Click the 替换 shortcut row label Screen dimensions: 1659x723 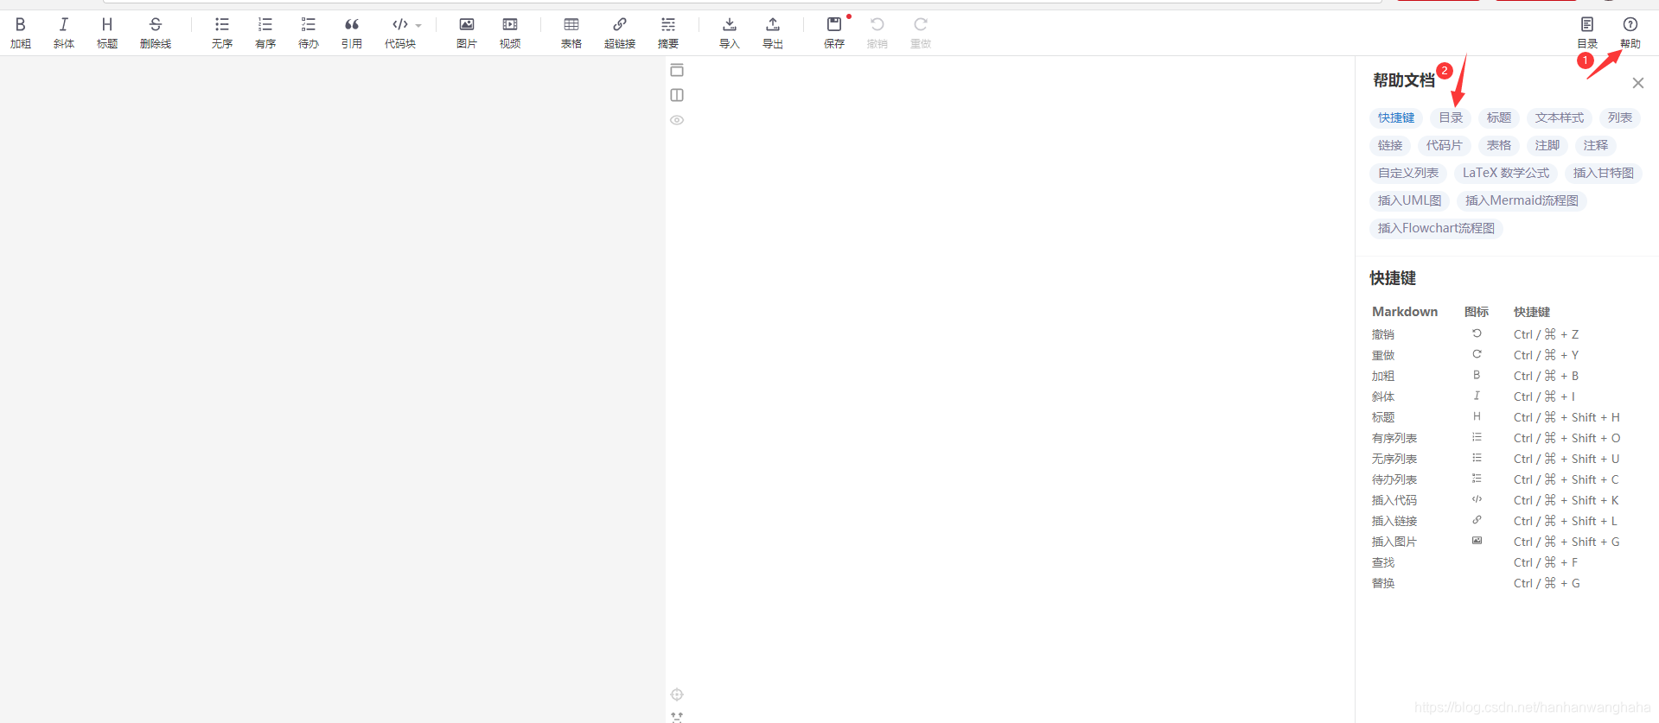click(x=1383, y=583)
